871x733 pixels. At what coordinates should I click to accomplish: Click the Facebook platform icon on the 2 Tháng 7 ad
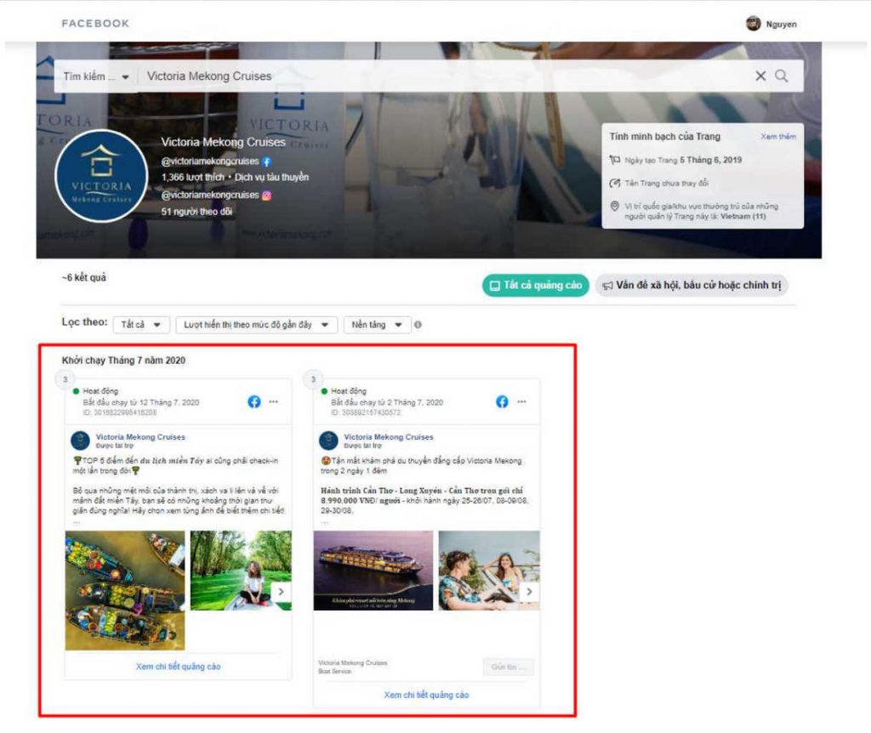pyautogui.click(x=502, y=402)
